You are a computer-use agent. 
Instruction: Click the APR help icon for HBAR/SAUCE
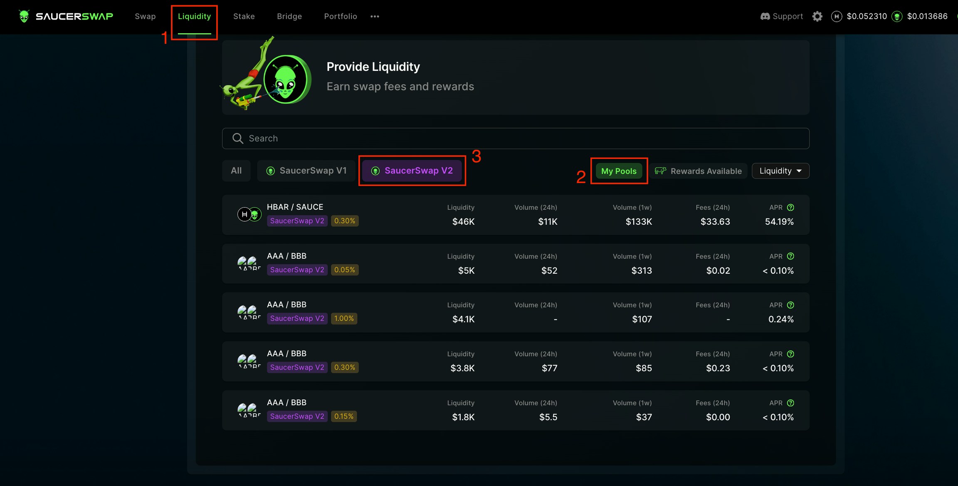click(x=790, y=207)
